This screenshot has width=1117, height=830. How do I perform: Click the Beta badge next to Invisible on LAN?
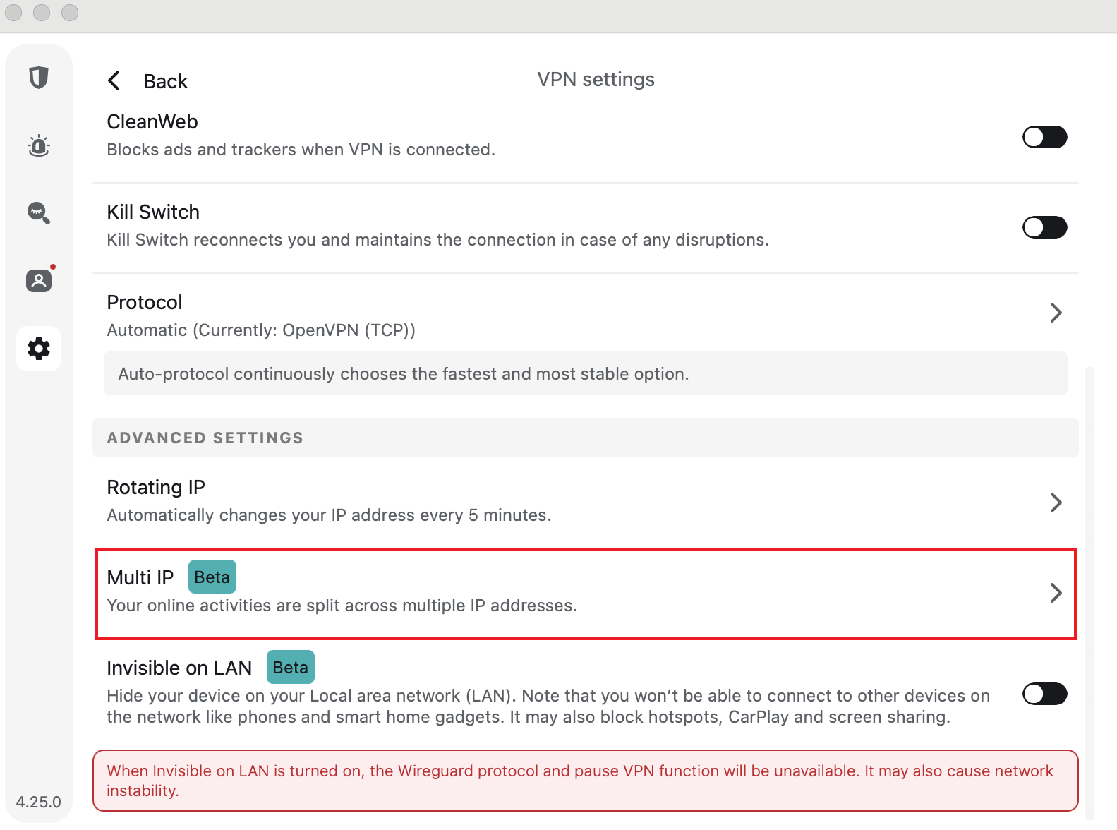(290, 668)
